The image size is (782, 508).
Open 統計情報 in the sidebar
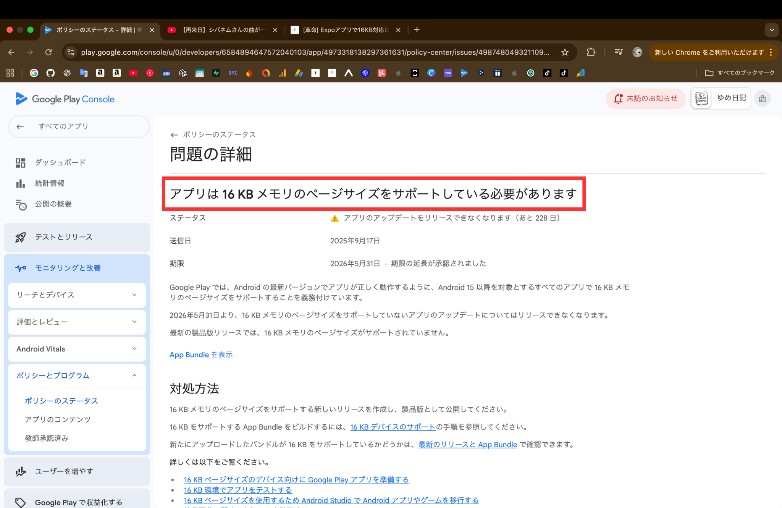(50, 183)
